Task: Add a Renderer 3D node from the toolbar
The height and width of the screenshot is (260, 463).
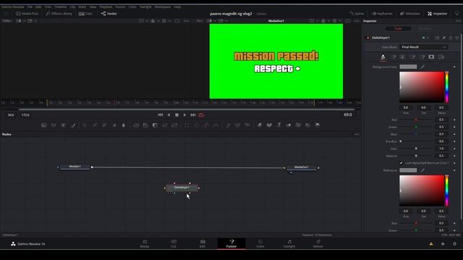Action: tap(318, 125)
